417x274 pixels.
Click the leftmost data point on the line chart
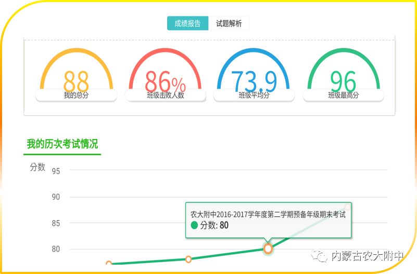coord(109,265)
